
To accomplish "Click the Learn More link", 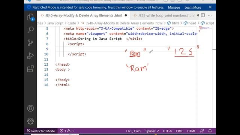I will click(x=193, y=7).
